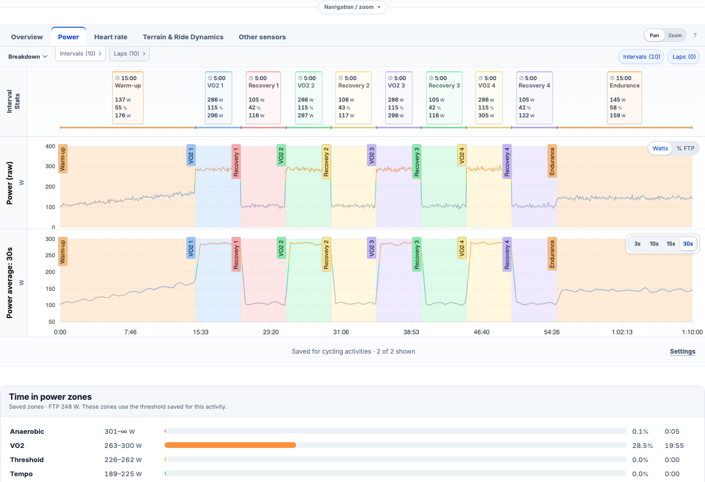Click the VO2 time value 19:55
Viewport: 705px width, 482px height.
(x=674, y=446)
